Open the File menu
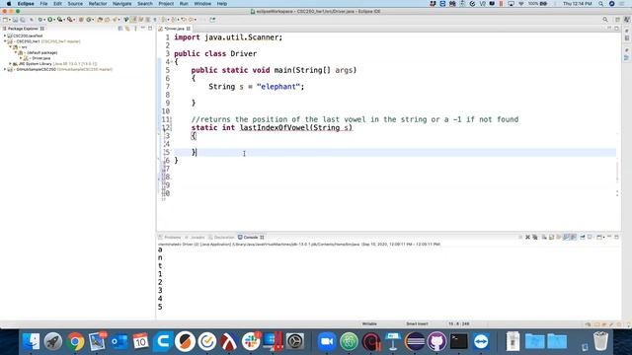632x355 pixels. click(x=43, y=4)
